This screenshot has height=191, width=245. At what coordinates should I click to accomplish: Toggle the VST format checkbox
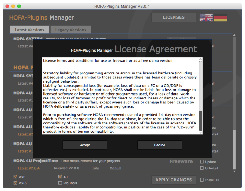pos(15,177)
